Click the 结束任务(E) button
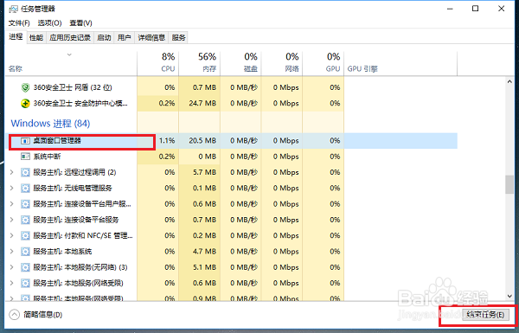This screenshot has width=519, height=333. tap(485, 315)
